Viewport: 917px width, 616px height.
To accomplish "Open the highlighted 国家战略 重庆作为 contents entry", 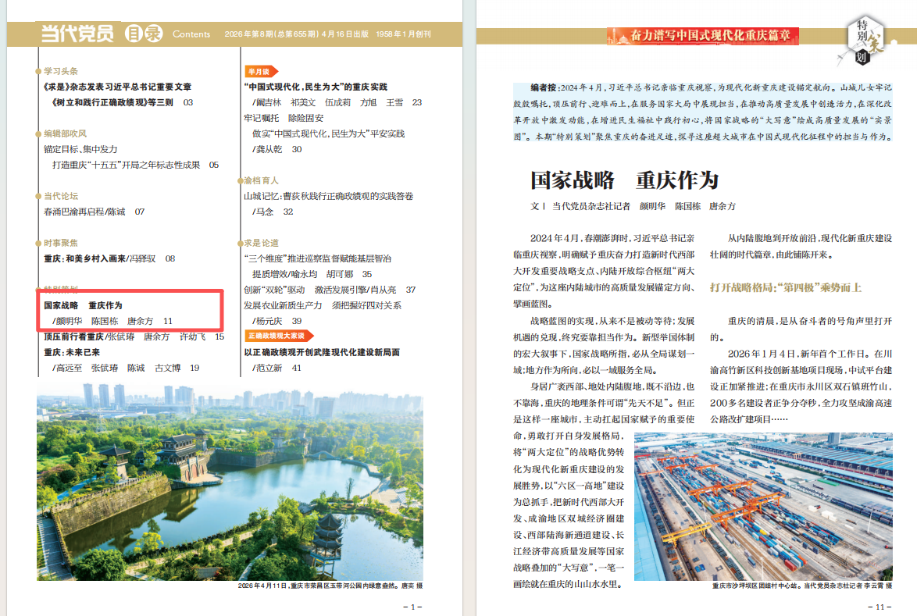I will point(84,305).
